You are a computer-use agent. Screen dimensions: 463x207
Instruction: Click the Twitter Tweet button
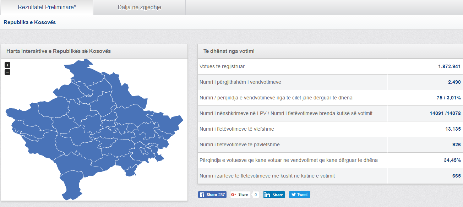300,195
